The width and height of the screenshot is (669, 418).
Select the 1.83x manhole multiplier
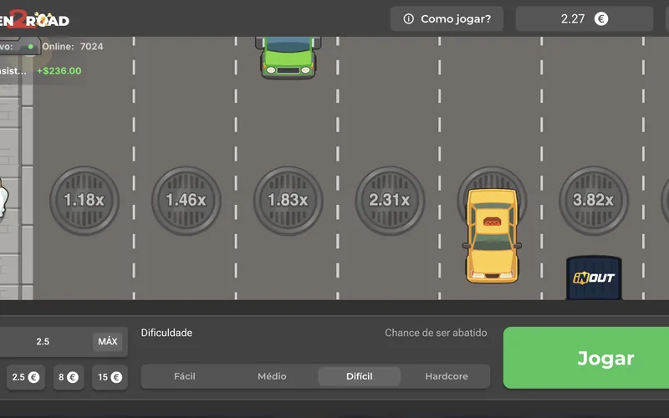pyautogui.click(x=288, y=200)
